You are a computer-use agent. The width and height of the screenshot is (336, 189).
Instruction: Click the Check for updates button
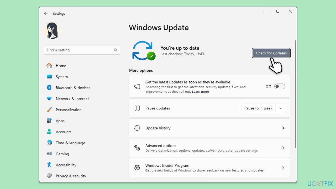(271, 53)
